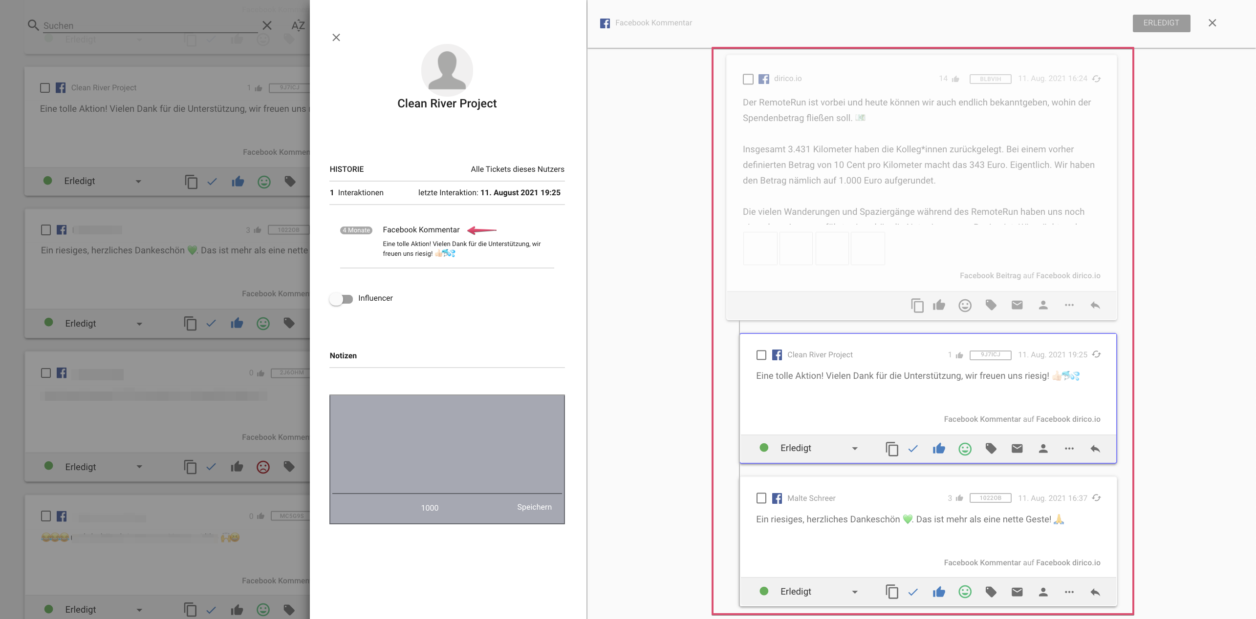Tag the dirico.io post
The image size is (1256, 619).
[x=991, y=305]
